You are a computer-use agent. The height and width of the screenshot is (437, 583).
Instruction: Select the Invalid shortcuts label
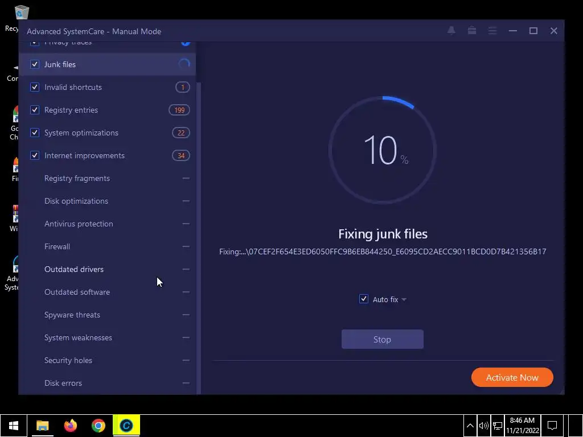click(x=73, y=87)
